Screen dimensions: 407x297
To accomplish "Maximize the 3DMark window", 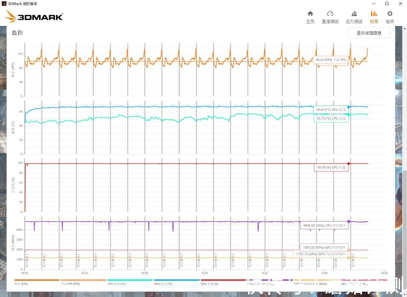I will point(387,4).
